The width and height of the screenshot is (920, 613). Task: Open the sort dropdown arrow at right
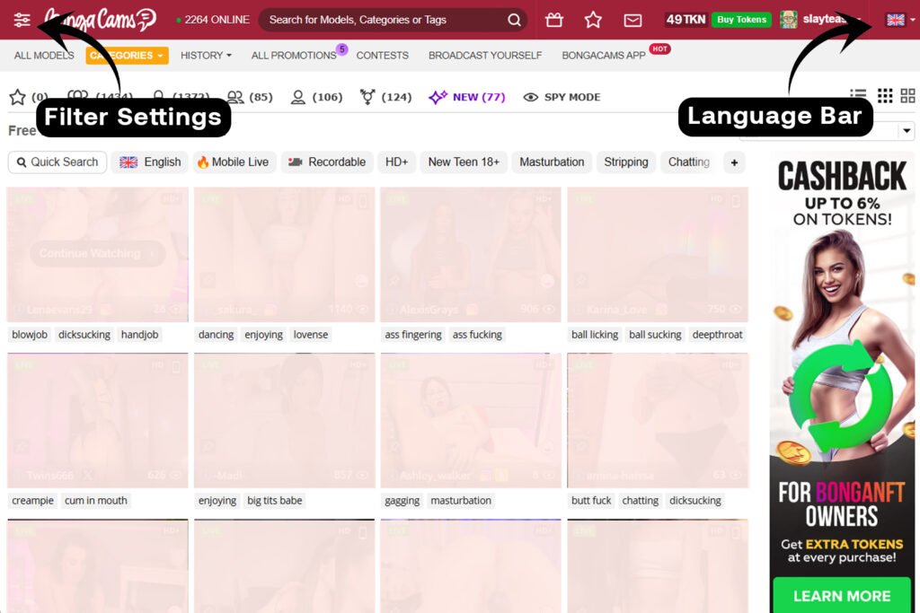click(x=907, y=131)
